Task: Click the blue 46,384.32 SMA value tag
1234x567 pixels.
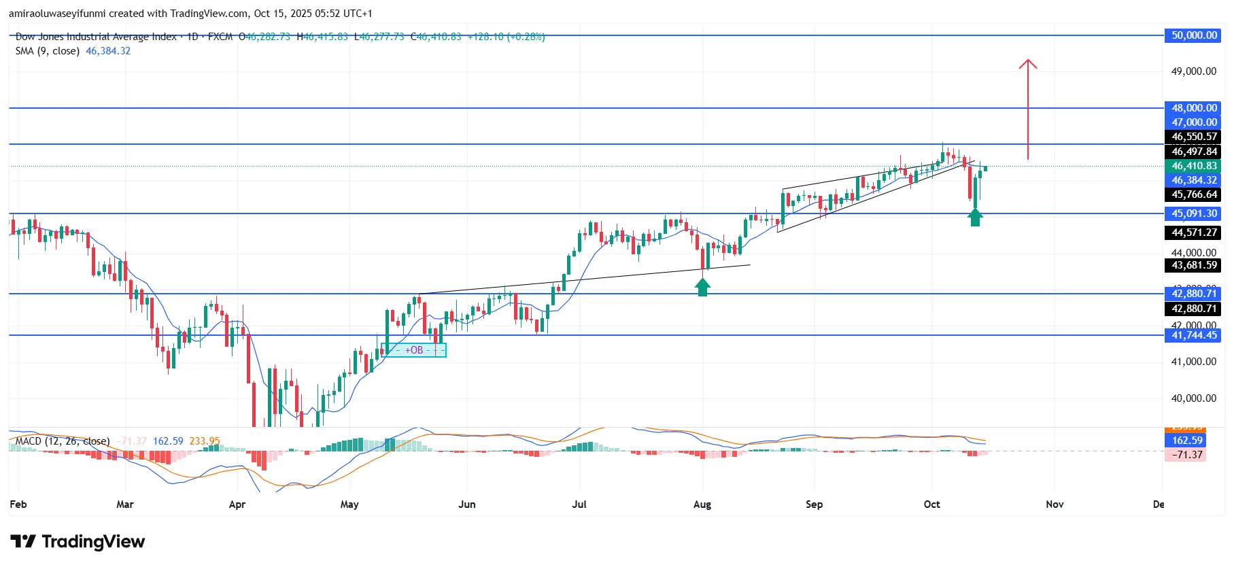Action: pyautogui.click(x=1193, y=180)
